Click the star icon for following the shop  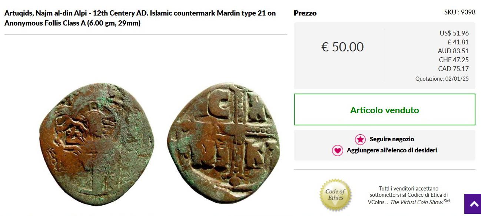point(360,139)
